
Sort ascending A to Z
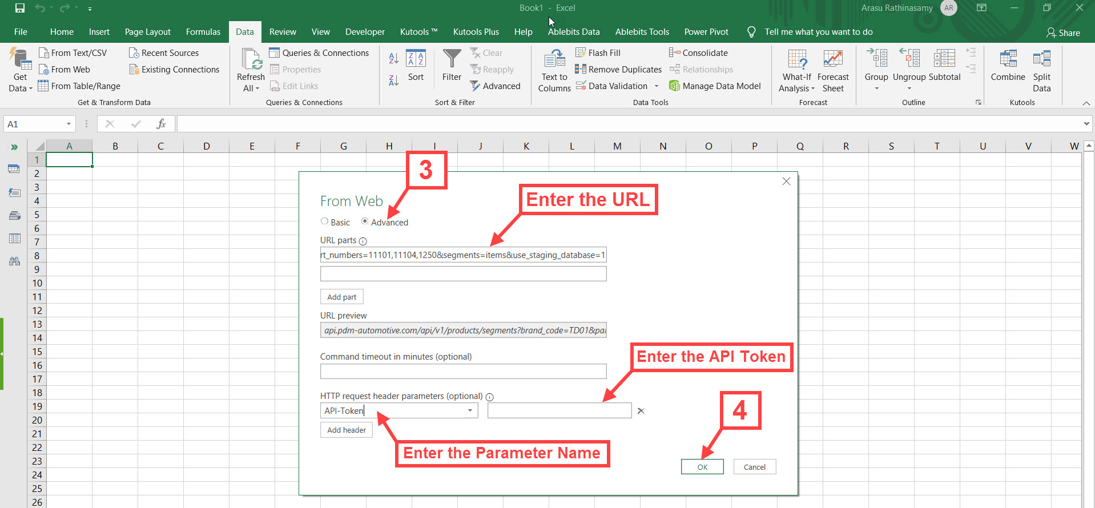[x=393, y=58]
